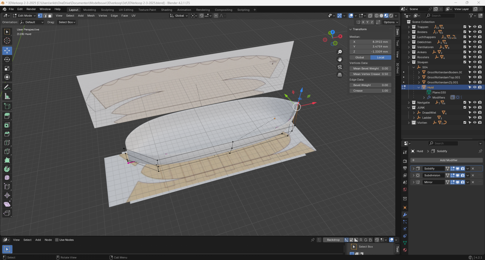Select the Rip Region tool
Viewport: 485px width, 260px height.
(x=7, y=213)
